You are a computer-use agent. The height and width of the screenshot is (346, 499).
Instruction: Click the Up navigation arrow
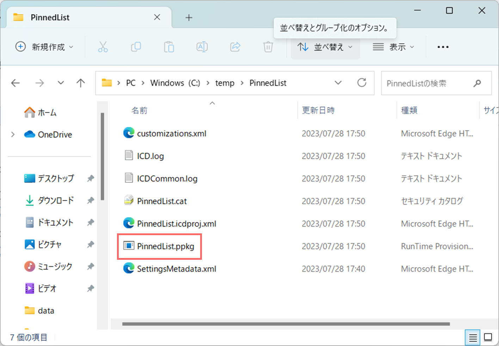[80, 83]
